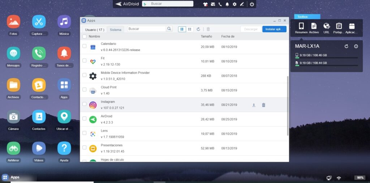
Task: Delete the Instagram app with trash icon
Action: click(x=263, y=105)
